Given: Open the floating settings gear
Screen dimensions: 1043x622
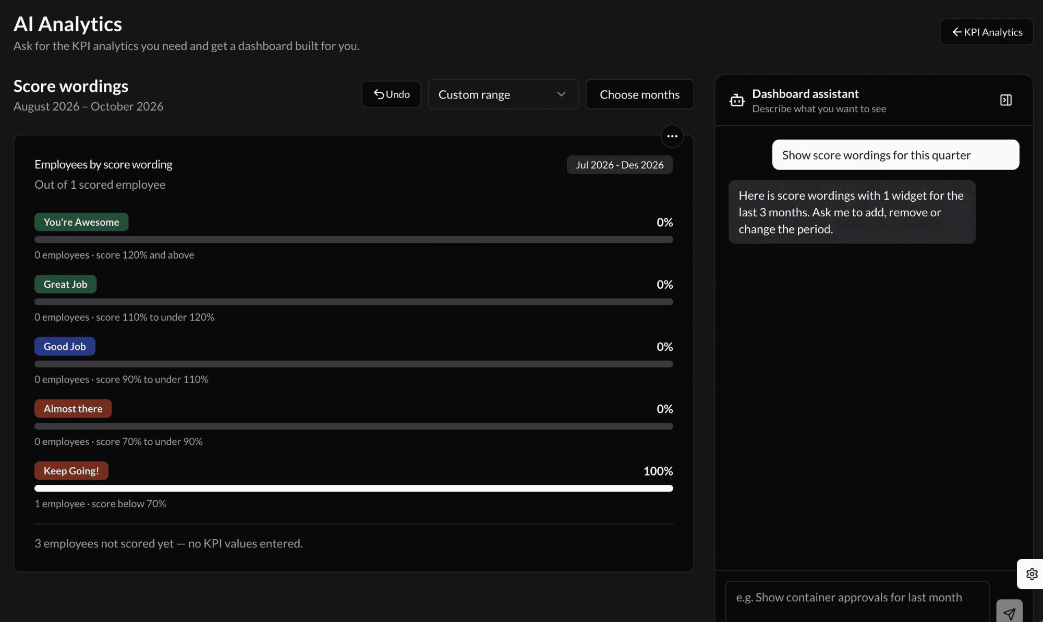Looking at the screenshot, I should click(1032, 574).
